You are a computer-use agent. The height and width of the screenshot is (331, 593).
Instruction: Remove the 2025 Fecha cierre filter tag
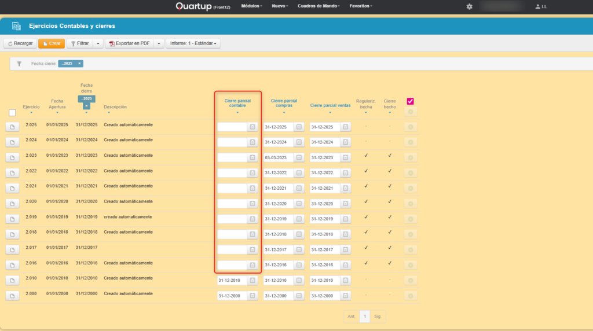coord(80,64)
